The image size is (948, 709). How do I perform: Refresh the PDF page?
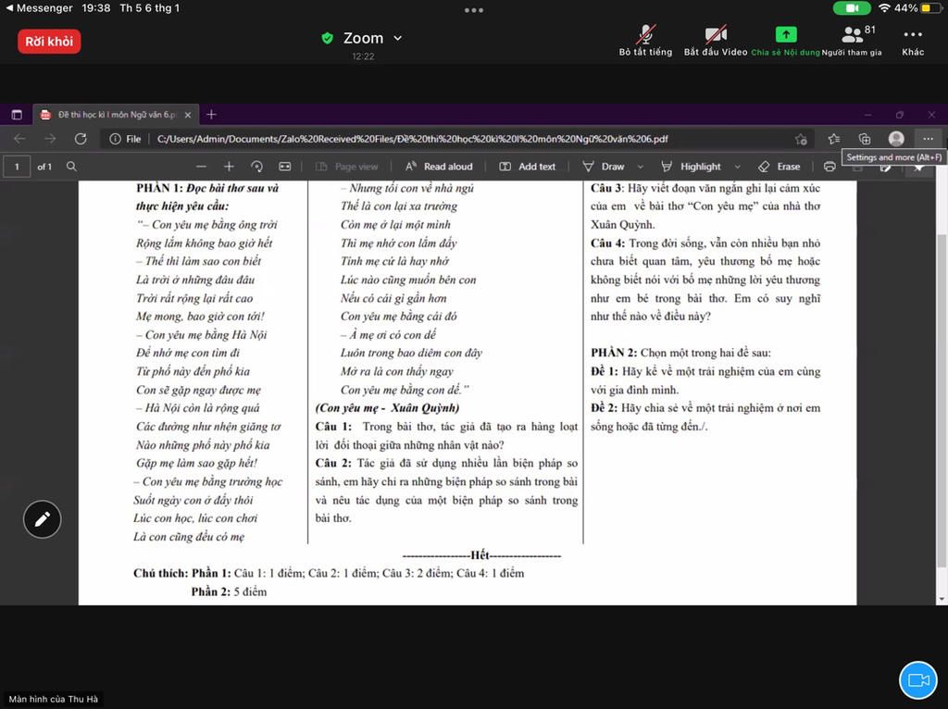(x=81, y=139)
